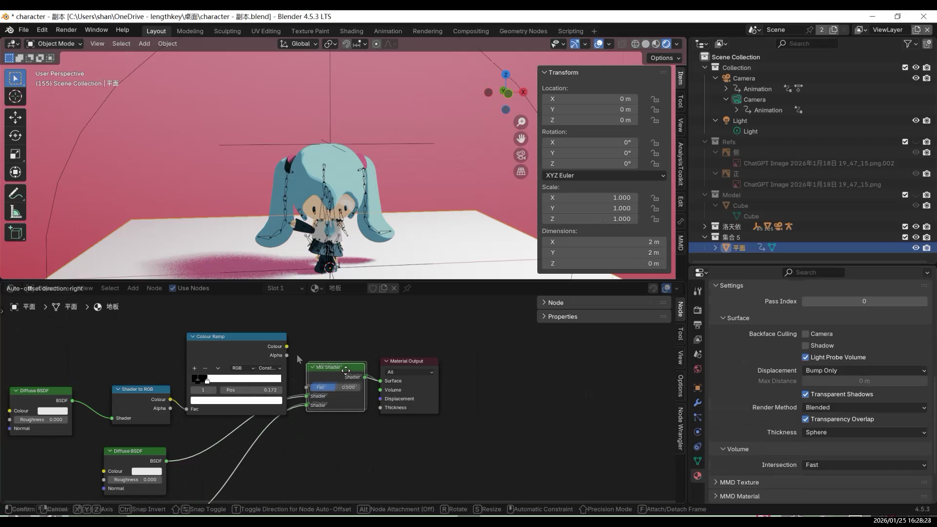Viewport: 937px width, 527px height.
Task: Open the XYZ Euler rotation mode dropdown
Action: (604, 175)
